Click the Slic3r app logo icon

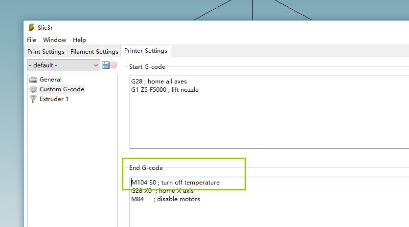(31, 27)
